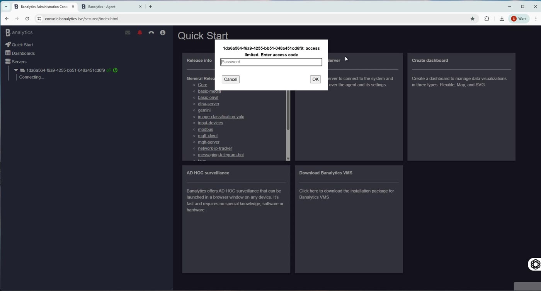The image size is (541, 291).
Task: Open the mqtt-server release link
Action: [x=209, y=142]
